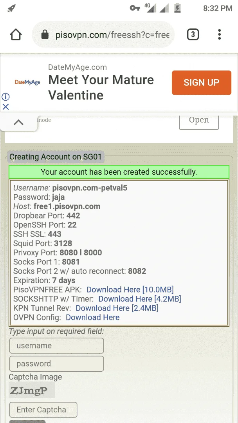
Task: Download SOCKSHTTP w/ Timer [4.2MB]
Action: point(140,298)
